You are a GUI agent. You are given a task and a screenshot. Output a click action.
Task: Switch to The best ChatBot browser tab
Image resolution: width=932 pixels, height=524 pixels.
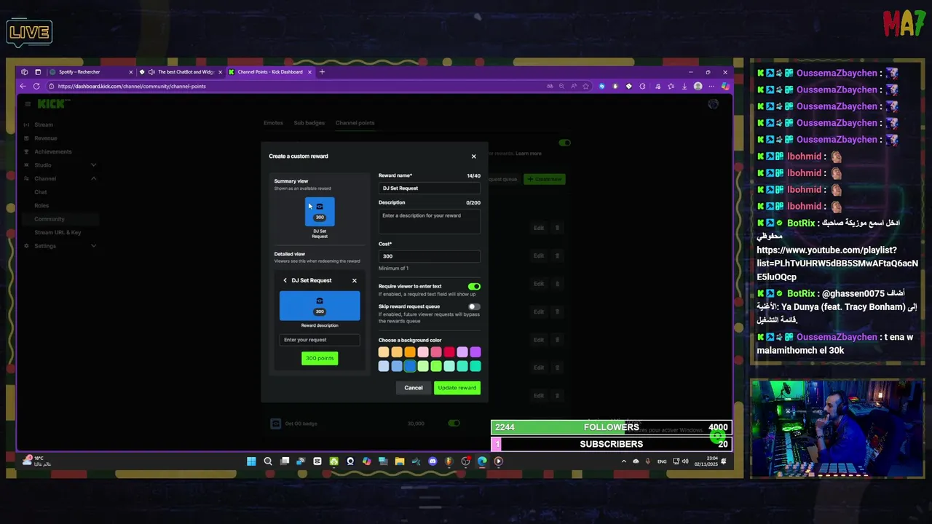[181, 72]
